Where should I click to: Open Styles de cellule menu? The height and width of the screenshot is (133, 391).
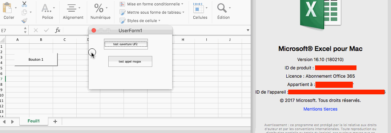(144, 21)
